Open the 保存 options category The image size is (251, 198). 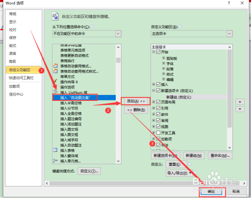tap(13, 38)
